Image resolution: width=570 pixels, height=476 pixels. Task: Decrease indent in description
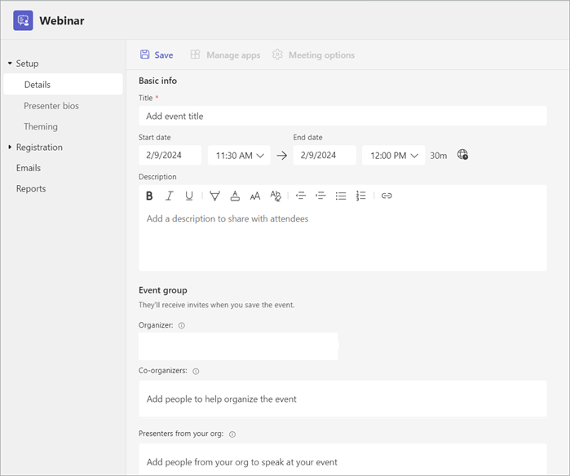[301, 196]
